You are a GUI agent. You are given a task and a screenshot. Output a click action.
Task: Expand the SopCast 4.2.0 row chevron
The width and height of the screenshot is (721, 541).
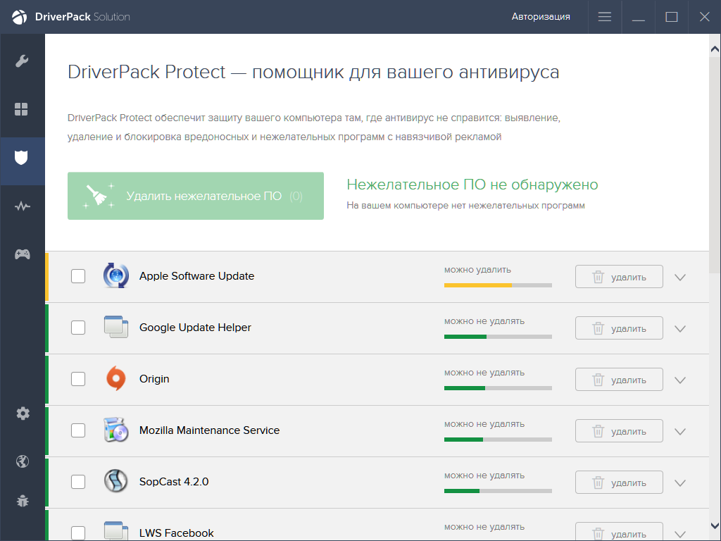click(680, 483)
